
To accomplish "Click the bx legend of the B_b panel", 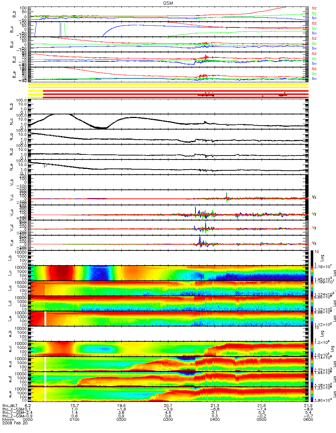I will tap(314, 18).
